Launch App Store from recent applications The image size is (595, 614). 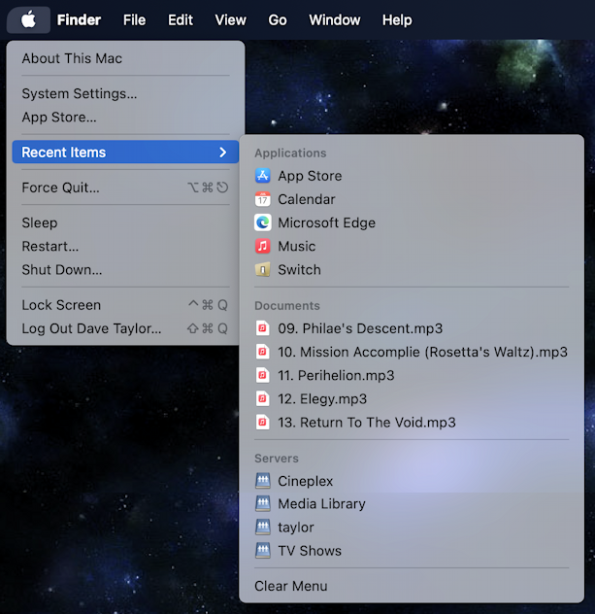(x=412, y=176)
